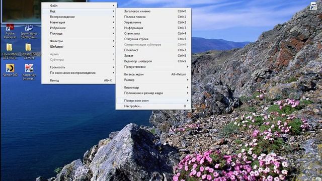Toggle the Управление controls panel
Image resolution: width=322 pixels, height=181 pixels.
pyautogui.click(x=153, y=22)
